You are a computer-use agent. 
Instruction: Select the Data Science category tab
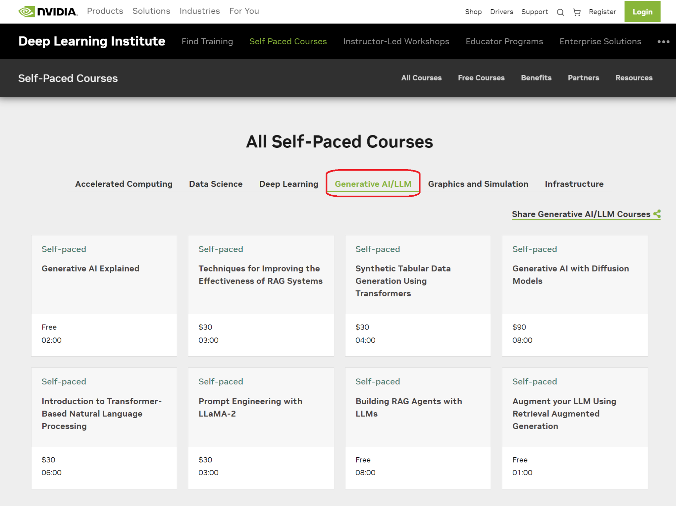coord(216,184)
